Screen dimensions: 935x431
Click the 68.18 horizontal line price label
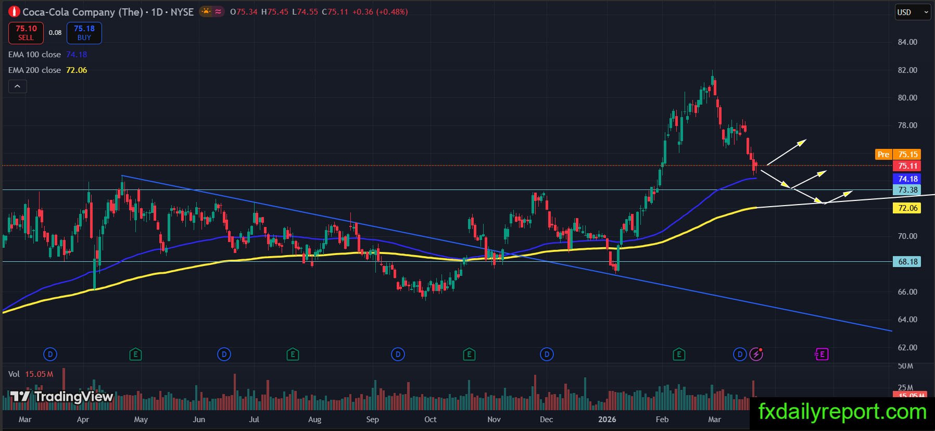pyautogui.click(x=907, y=261)
